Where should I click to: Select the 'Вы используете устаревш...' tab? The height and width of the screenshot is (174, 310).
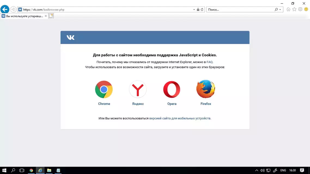(25, 16)
